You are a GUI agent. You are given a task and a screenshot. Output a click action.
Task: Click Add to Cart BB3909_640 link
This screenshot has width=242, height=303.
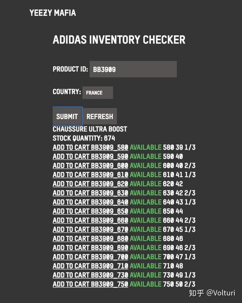click(90, 202)
